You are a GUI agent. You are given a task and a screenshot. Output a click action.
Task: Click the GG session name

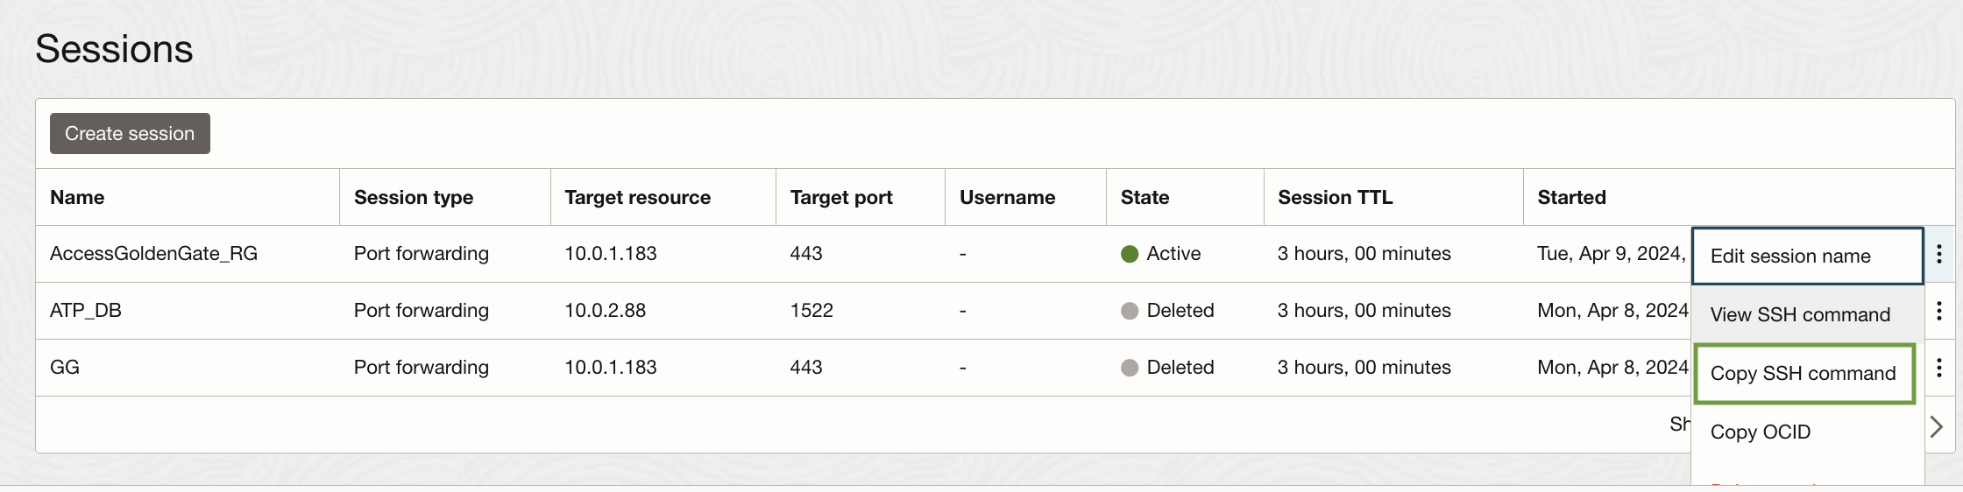coord(65,368)
